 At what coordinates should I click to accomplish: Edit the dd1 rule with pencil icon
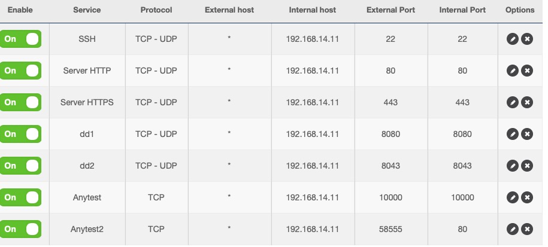(512, 134)
